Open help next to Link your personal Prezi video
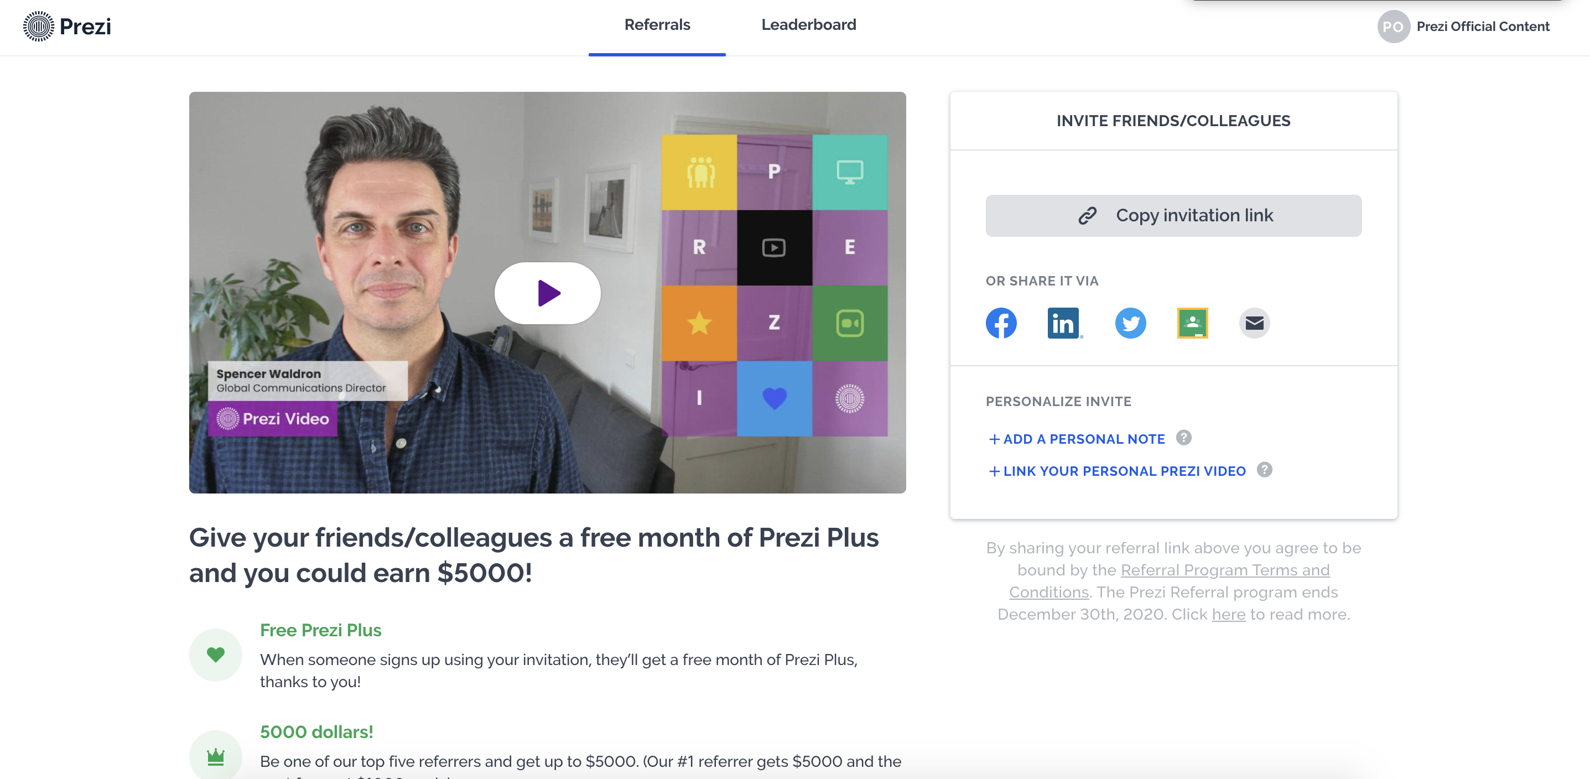 [x=1264, y=470]
